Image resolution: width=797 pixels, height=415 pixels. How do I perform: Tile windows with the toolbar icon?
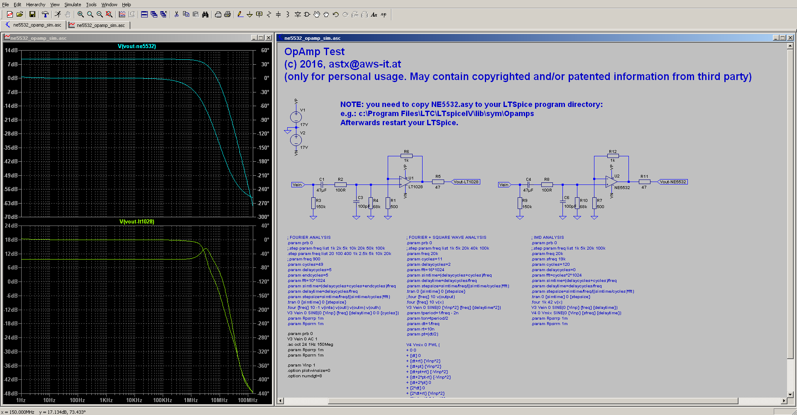(x=144, y=15)
